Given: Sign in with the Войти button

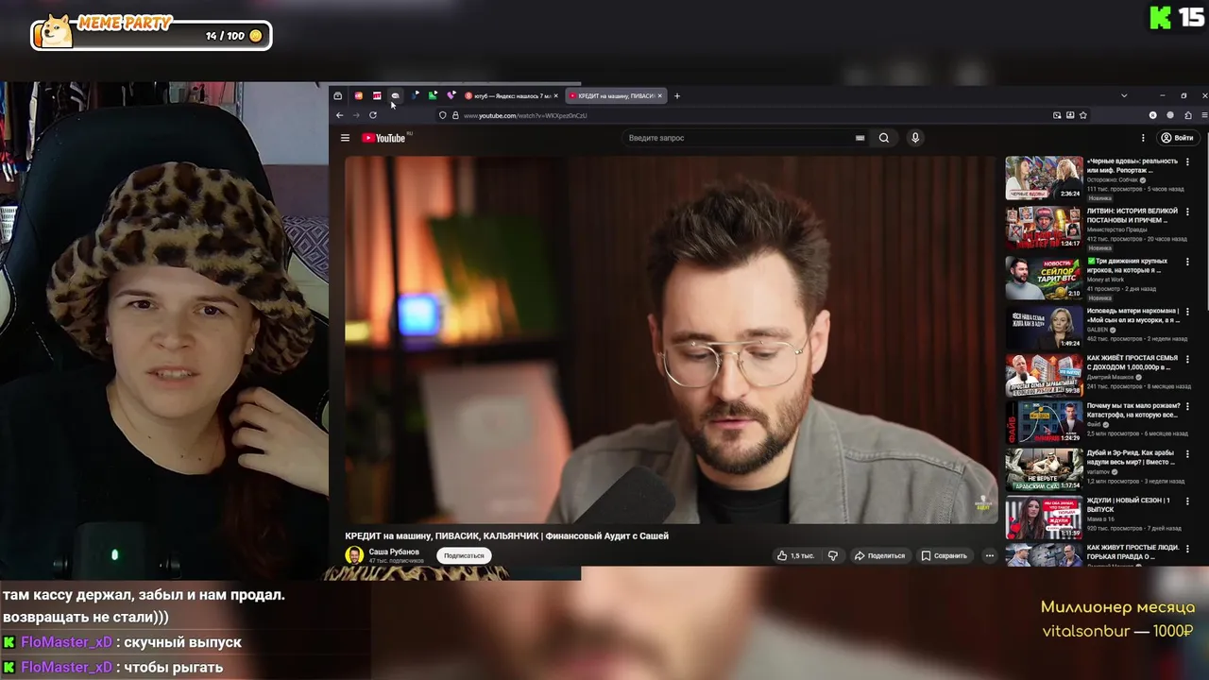Looking at the screenshot, I should click(x=1178, y=138).
